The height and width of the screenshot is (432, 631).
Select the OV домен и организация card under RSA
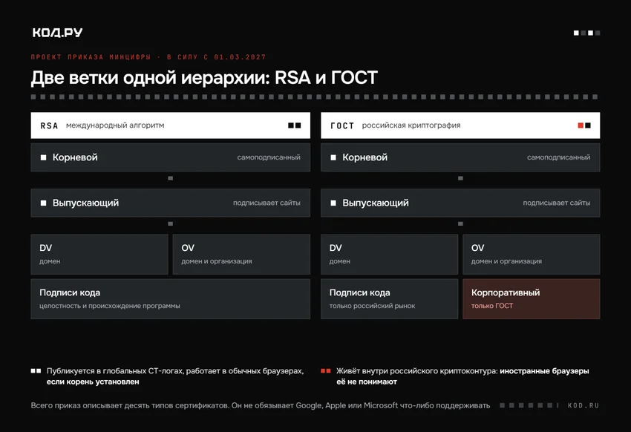pyautogui.click(x=241, y=254)
